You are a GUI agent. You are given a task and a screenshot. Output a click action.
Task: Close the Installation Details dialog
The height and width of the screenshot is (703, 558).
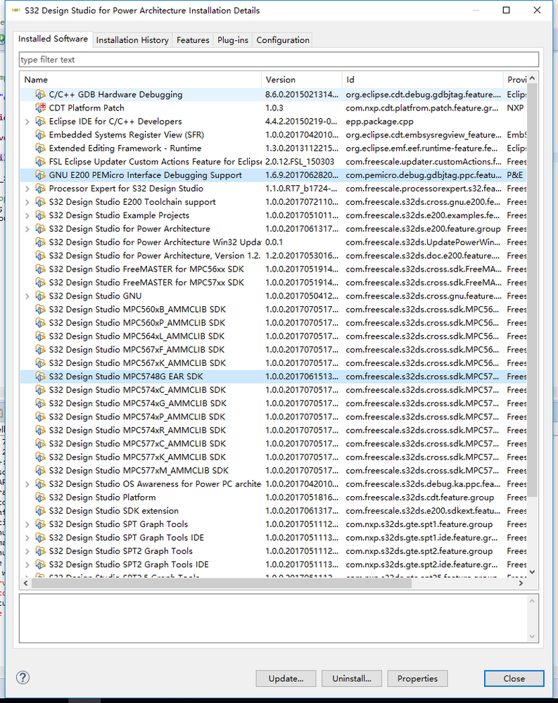(514, 678)
